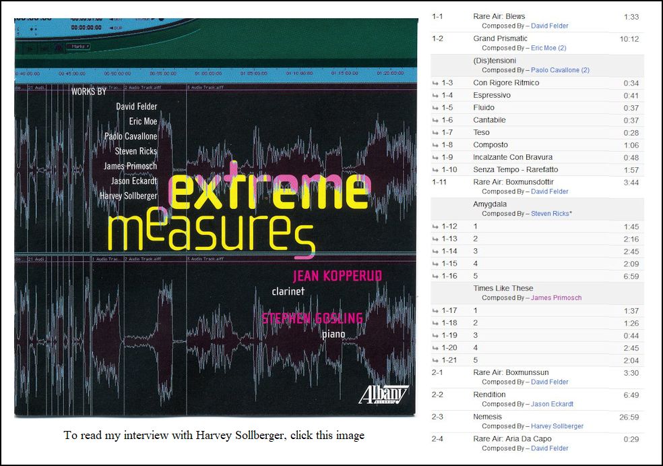This screenshot has height=466, width=663.
Task: Select track Con Rigore Ritmico
Action: [x=506, y=83]
